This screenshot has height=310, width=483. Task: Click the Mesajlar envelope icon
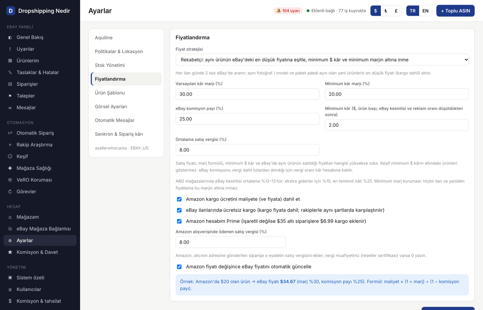pos(10,108)
